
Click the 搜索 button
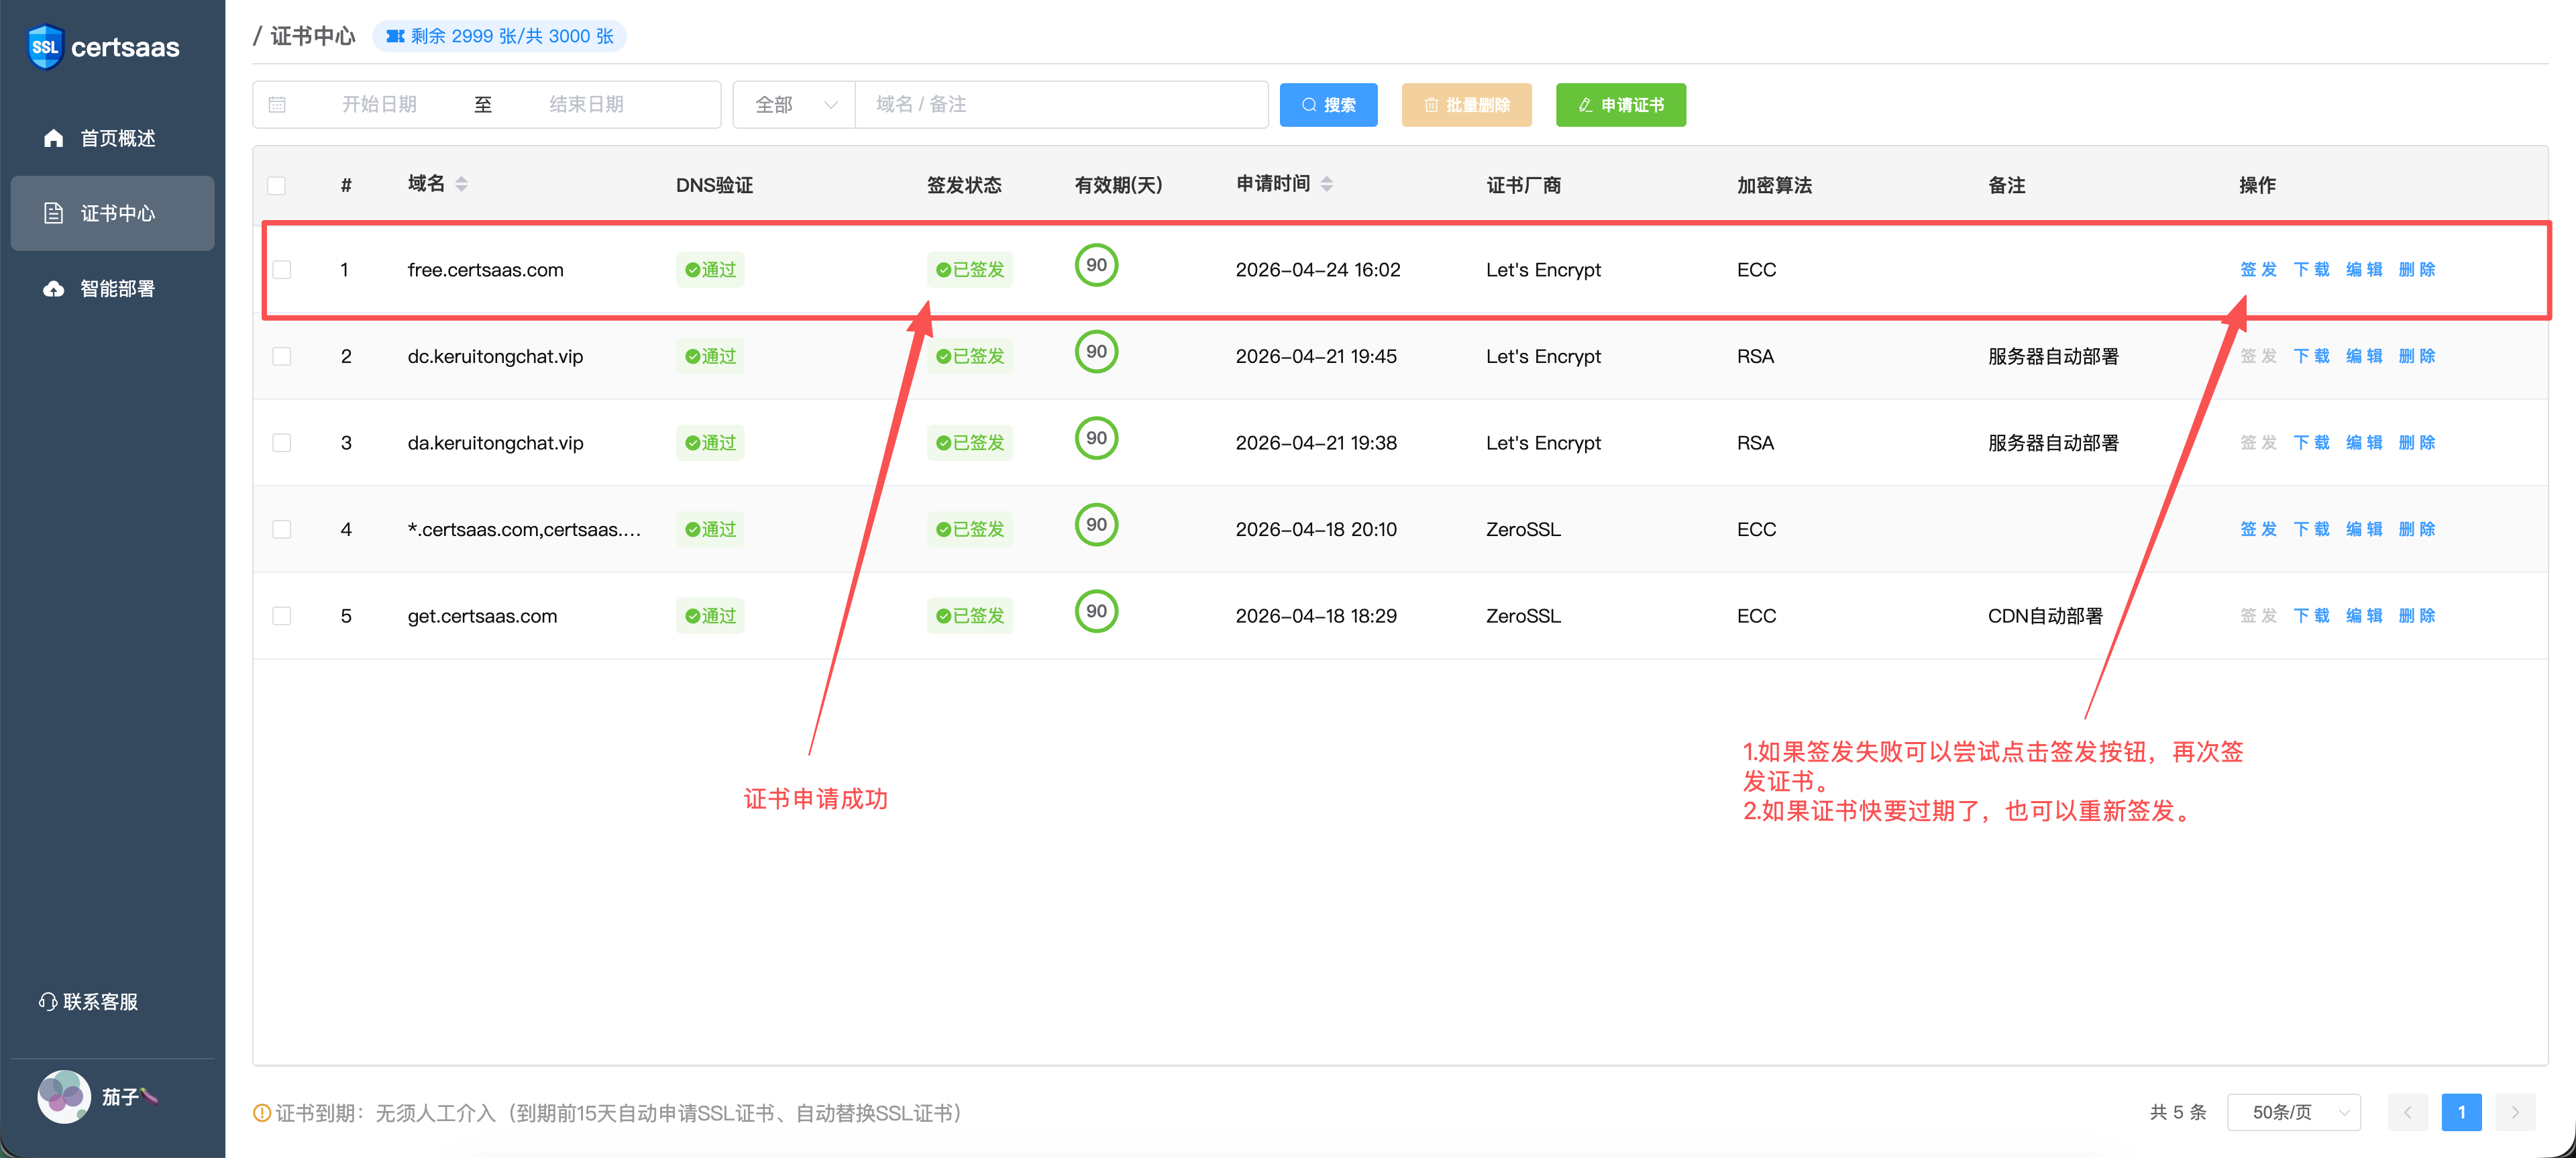[1328, 104]
